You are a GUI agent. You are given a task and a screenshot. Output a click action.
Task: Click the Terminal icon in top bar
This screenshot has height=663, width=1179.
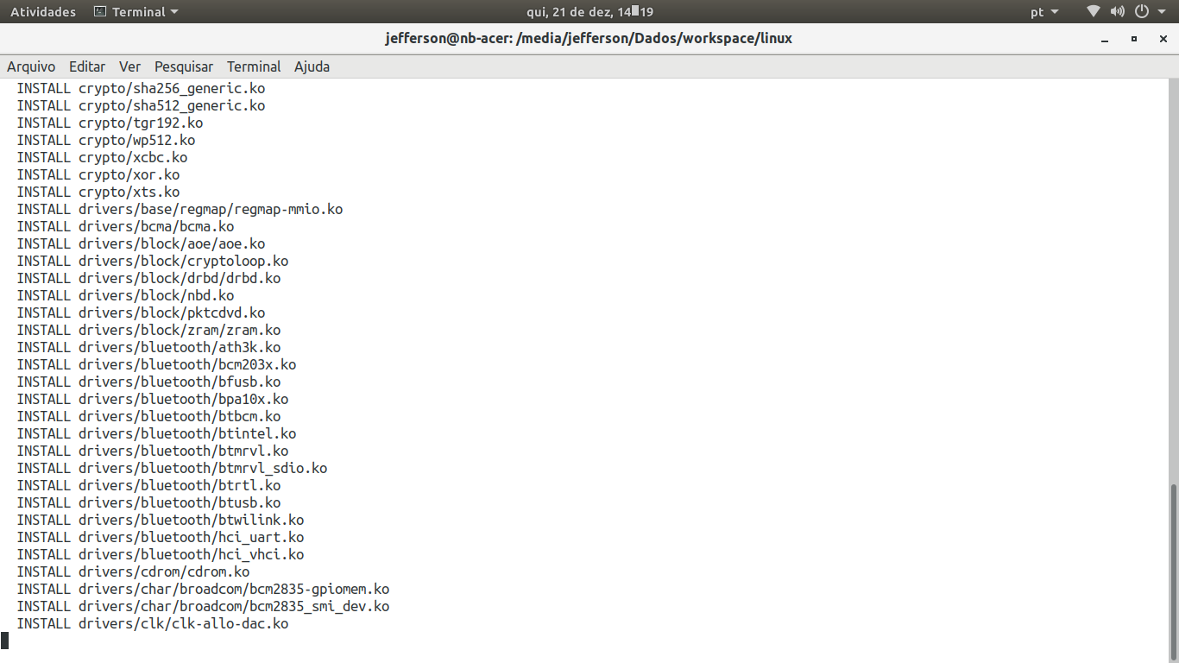(x=100, y=12)
